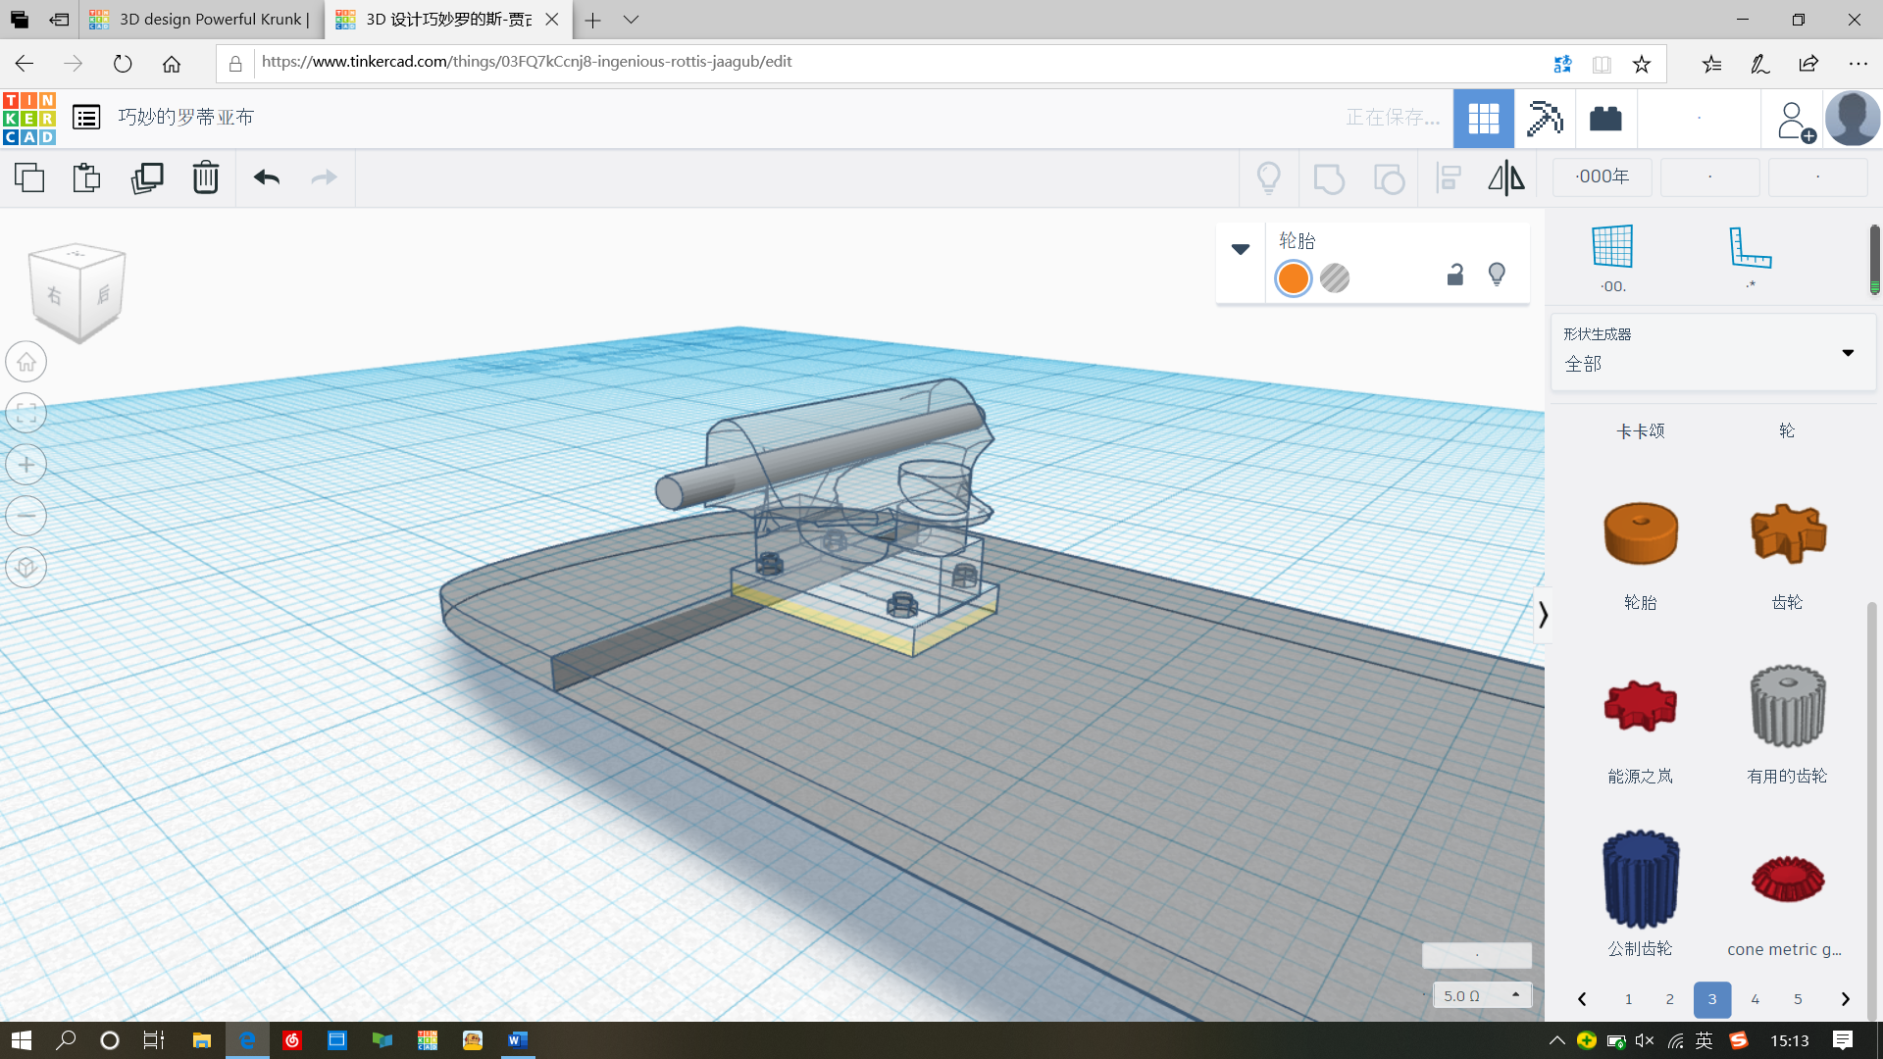Pick the blue metric gear shape

(x=1641, y=879)
